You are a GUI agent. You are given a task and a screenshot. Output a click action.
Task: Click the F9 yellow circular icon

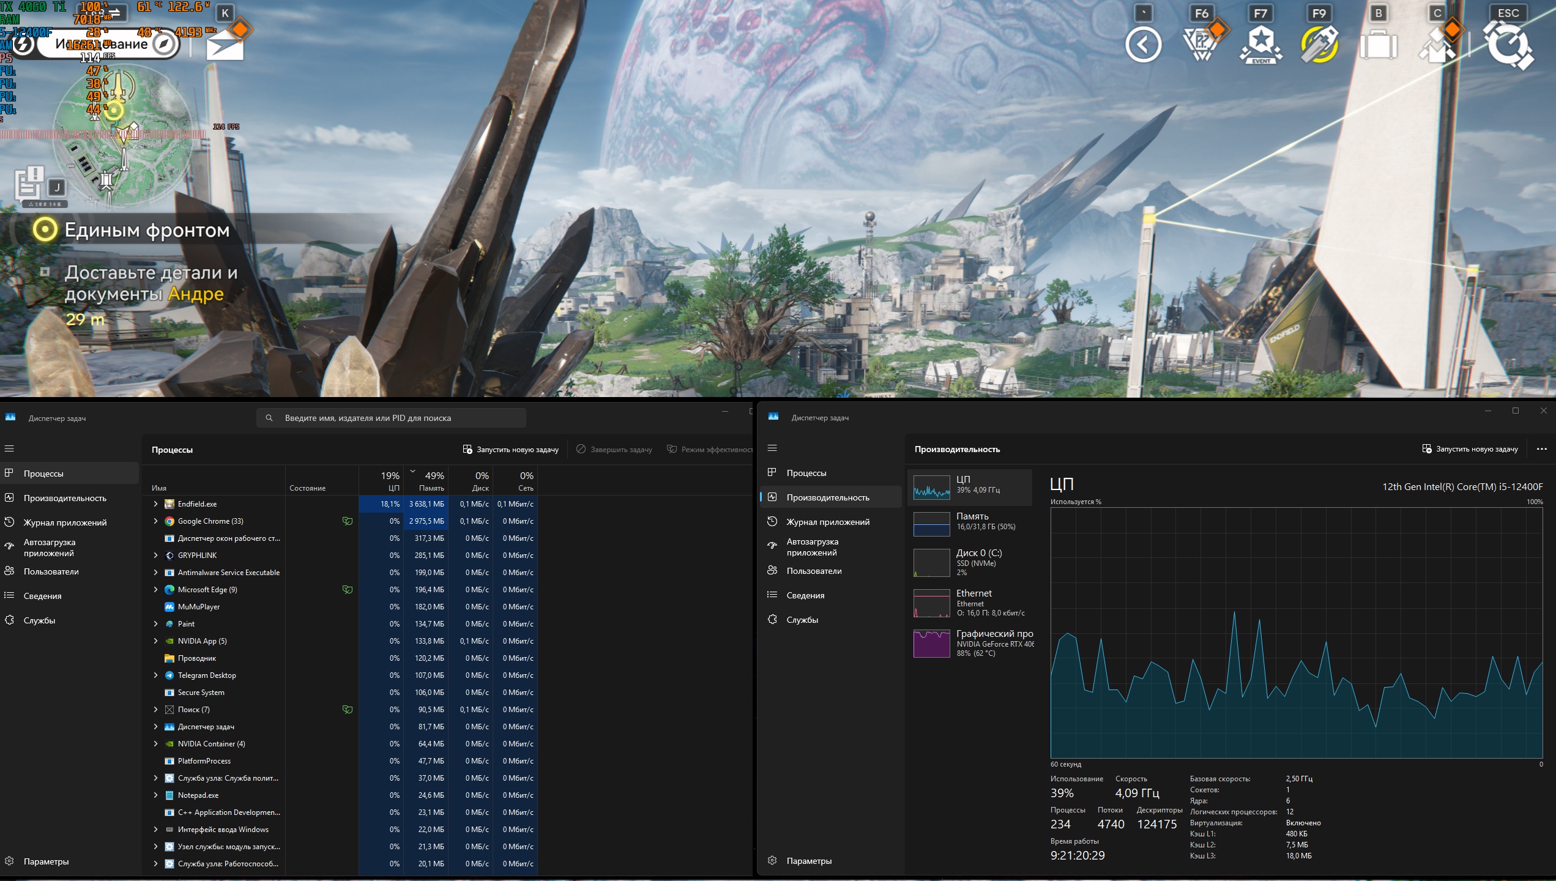tap(1319, 45)
